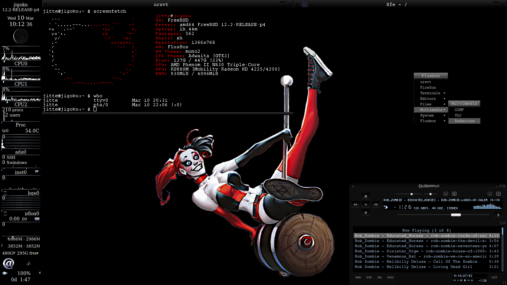Click mini previous button in playlist footer

pos(454,280)
